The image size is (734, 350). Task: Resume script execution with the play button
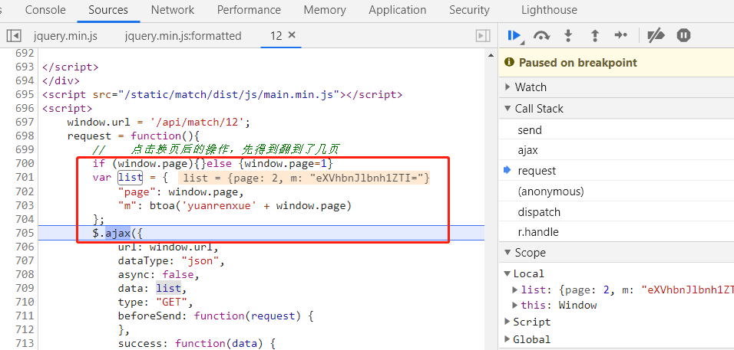point(515,35)
